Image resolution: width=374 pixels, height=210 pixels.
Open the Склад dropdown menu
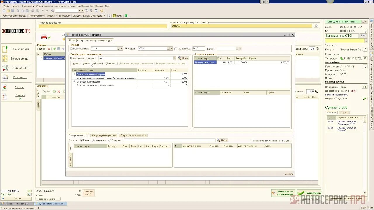(x=77, y=16)
